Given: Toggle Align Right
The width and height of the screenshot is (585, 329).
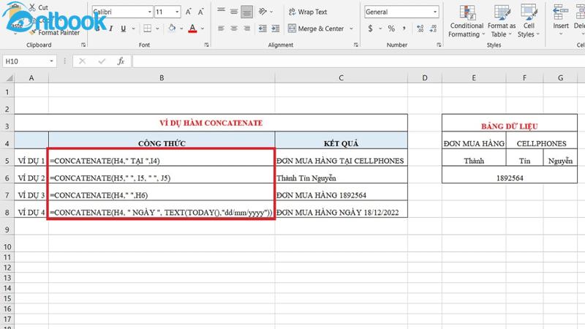Looking at the screenshot, I should click(x=246, y=29).
